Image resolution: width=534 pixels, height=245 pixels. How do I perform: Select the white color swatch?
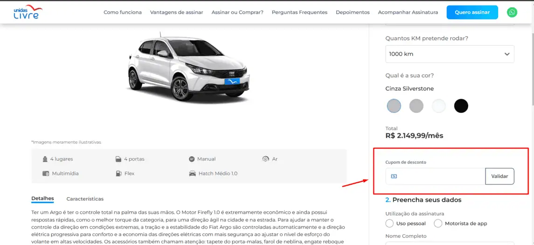tap(439, 106)
